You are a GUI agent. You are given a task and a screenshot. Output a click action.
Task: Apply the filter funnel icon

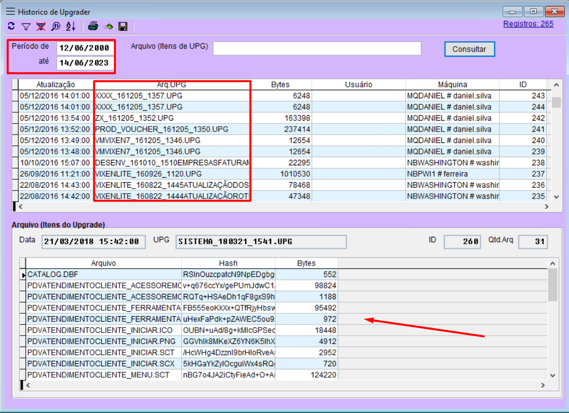26,26
